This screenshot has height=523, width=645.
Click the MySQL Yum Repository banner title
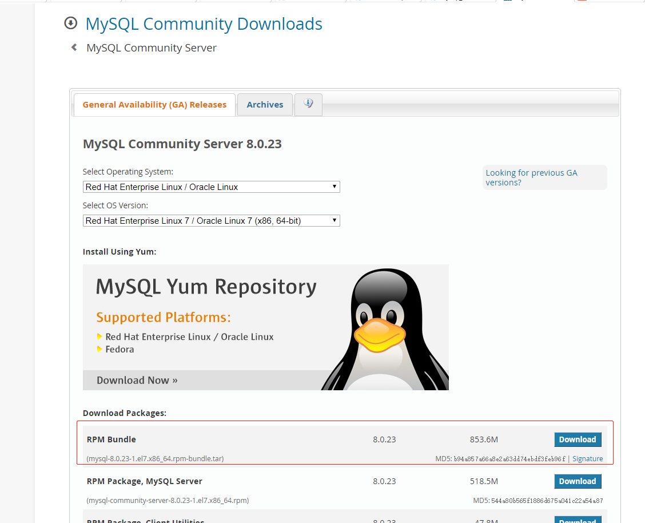pyautogui.click(x=206, y=287)
